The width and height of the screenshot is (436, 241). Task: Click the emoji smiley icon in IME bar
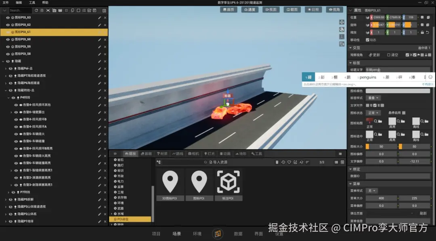430,77
